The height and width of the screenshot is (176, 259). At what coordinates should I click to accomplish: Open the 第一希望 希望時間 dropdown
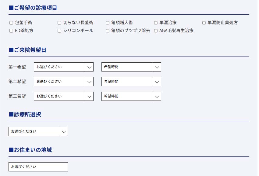tap(127, 67)
